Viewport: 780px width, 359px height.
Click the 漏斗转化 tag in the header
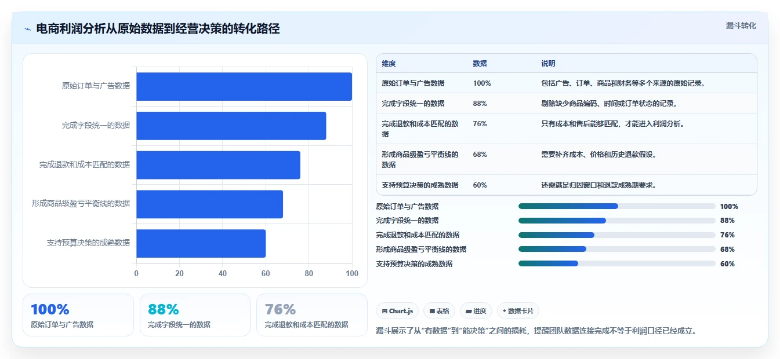pyautogui.click(x=741, y=26)
